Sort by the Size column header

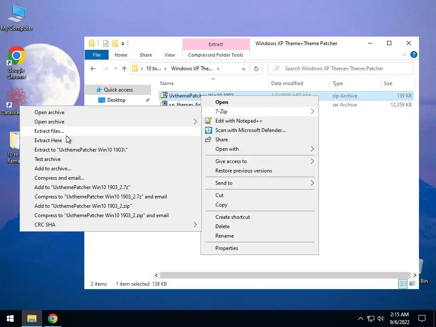click(x=398, y=83)
